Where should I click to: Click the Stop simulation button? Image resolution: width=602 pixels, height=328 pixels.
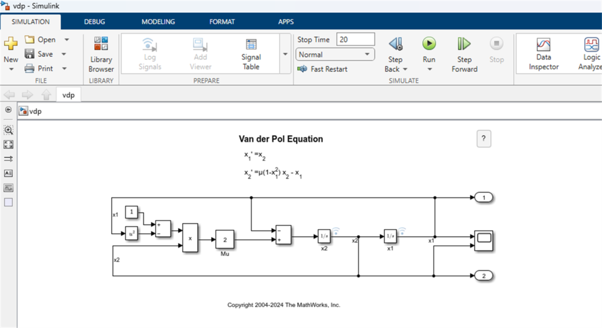pos(496,49)
